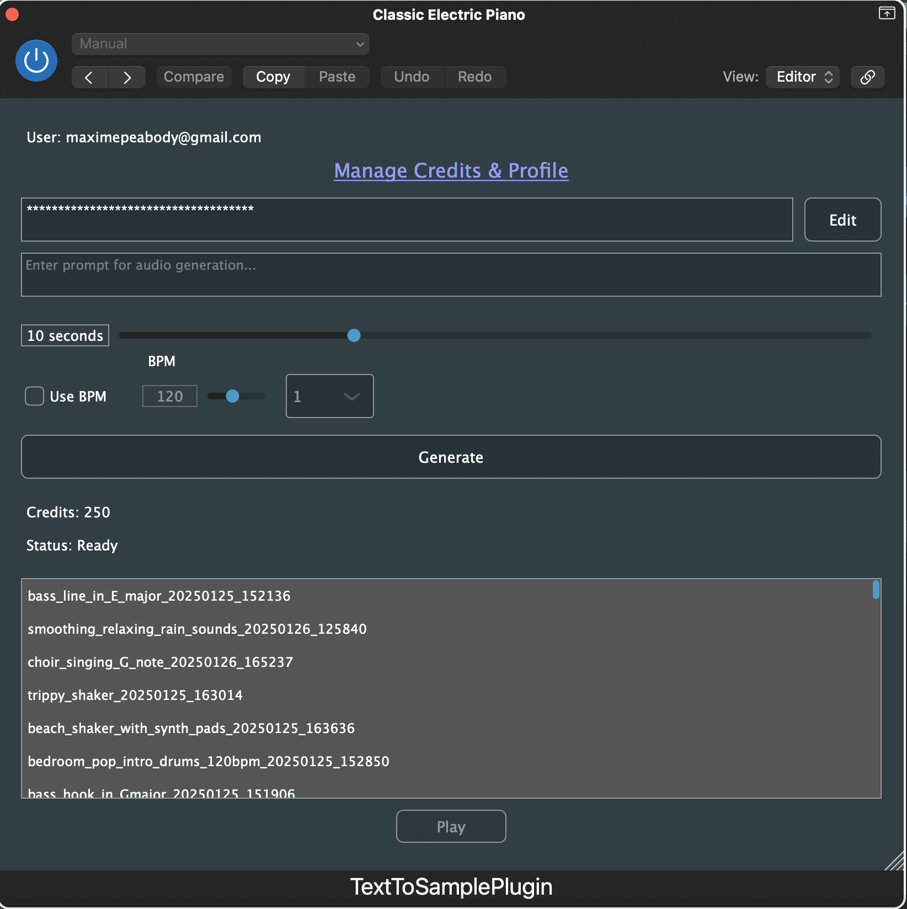Open the Manual preset dropdown
This screenshot has height=909, width=907.
tap(220, 44)
